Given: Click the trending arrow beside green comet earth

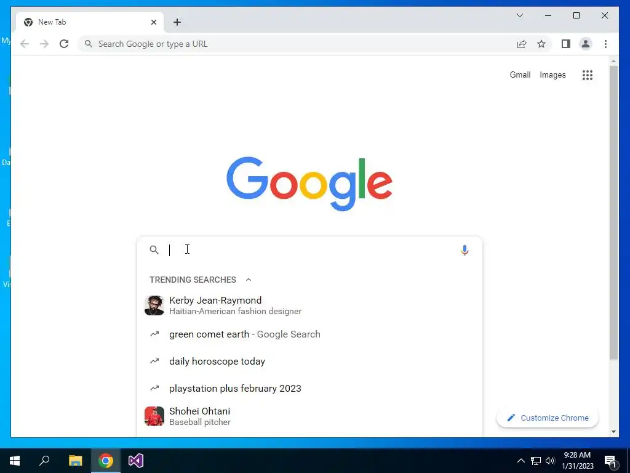Looking at the screenshot, I should (154, 334).
